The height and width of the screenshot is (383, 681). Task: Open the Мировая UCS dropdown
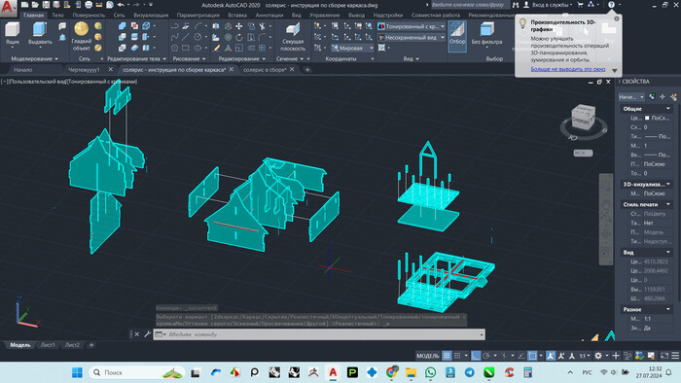click(352, 48)
